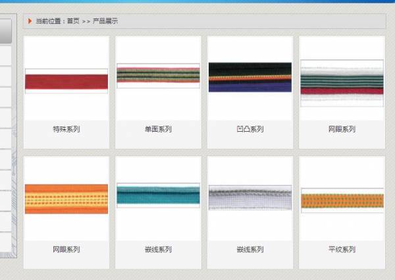View the 单面系列 striped ribbon thumbnail

pyautogui.click(x=158, y=76)
